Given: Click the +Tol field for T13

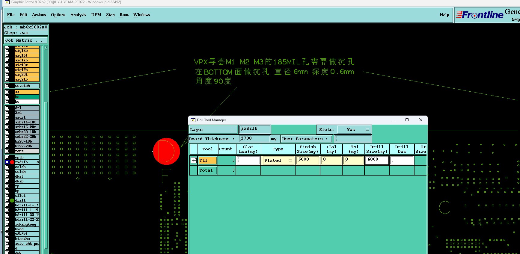Looking at the screenshot, I should click(x=331, y=160).
